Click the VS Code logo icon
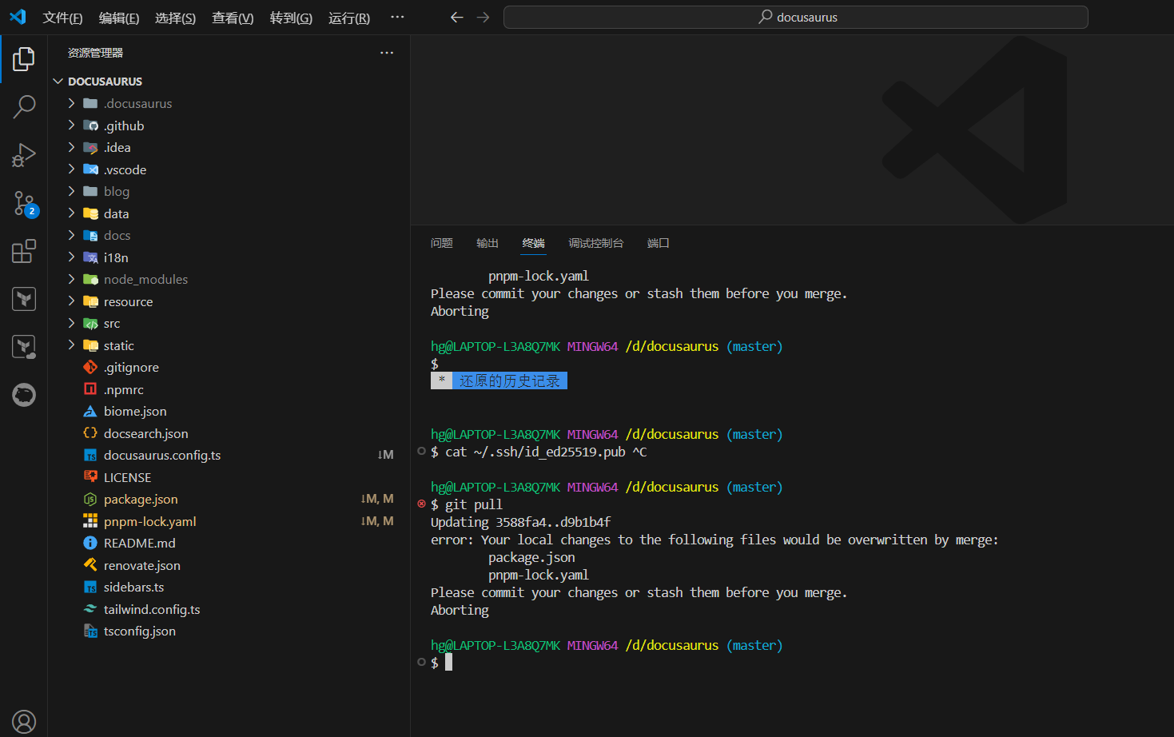 point(18,17)
